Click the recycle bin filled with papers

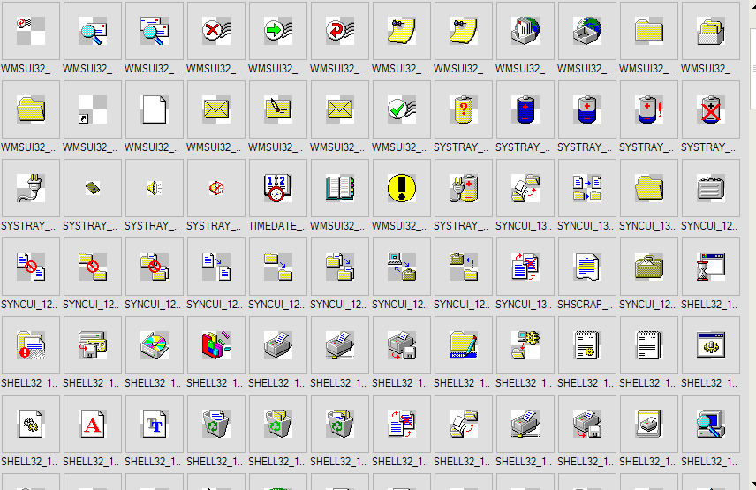[x=216, y=424]
